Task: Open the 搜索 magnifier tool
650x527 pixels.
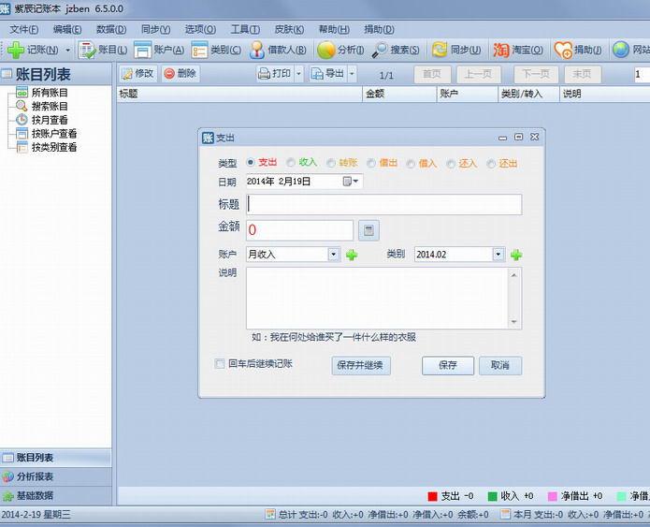Action: tap(380, 50)
